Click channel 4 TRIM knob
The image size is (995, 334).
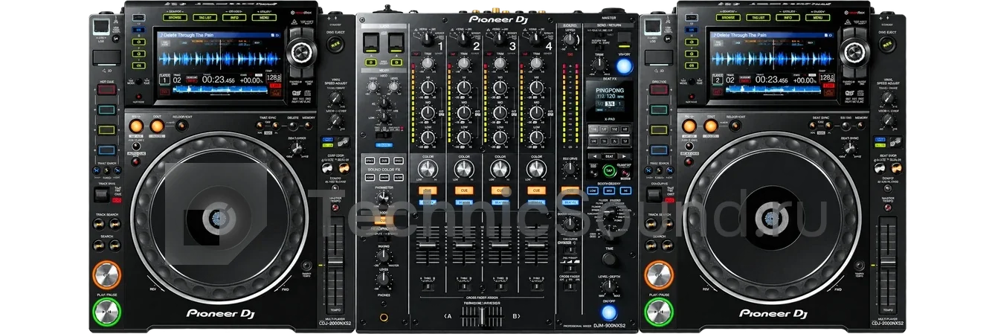click(x=535, y=65)
